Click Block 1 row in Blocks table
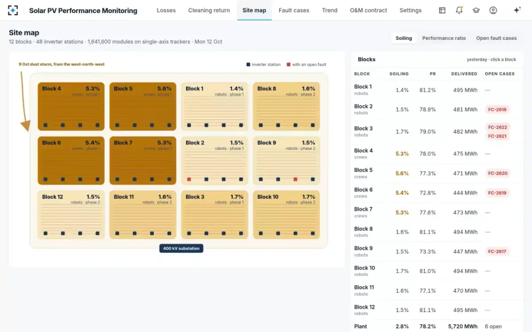The image size is (532, 332). tap(438, 90)
